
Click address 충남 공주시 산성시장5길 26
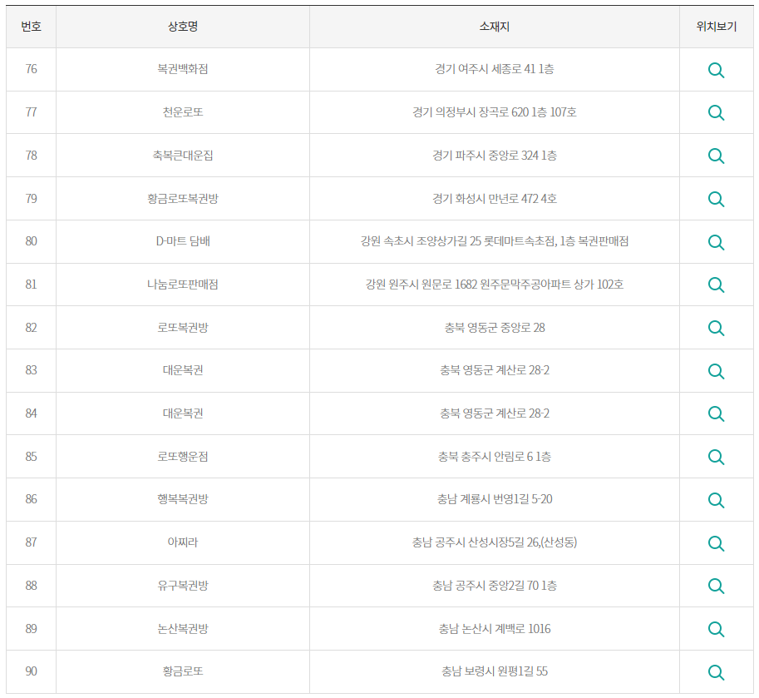[476, 542]
